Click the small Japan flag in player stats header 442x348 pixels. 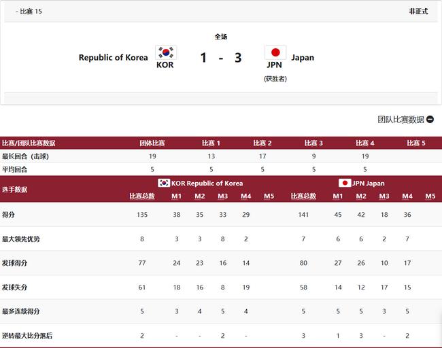point(345,183)
